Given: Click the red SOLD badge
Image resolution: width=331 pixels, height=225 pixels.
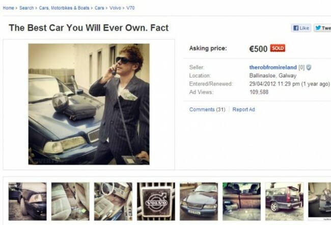Looking at the screenshot, I should pos(278,48).
